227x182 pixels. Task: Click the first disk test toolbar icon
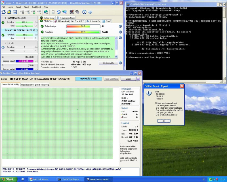(22, 12)
